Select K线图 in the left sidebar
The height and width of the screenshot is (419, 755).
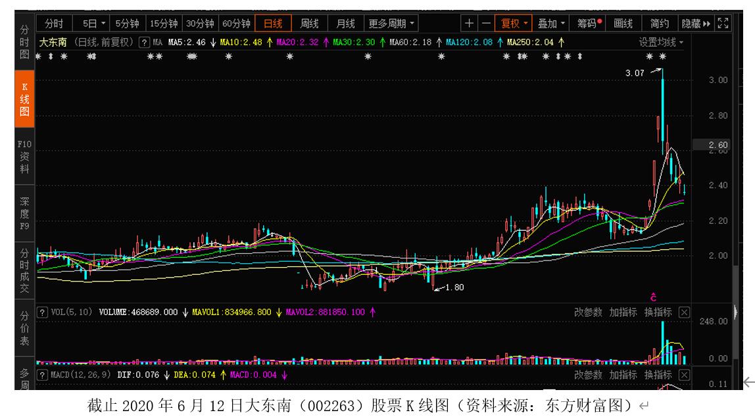(24, 99)
